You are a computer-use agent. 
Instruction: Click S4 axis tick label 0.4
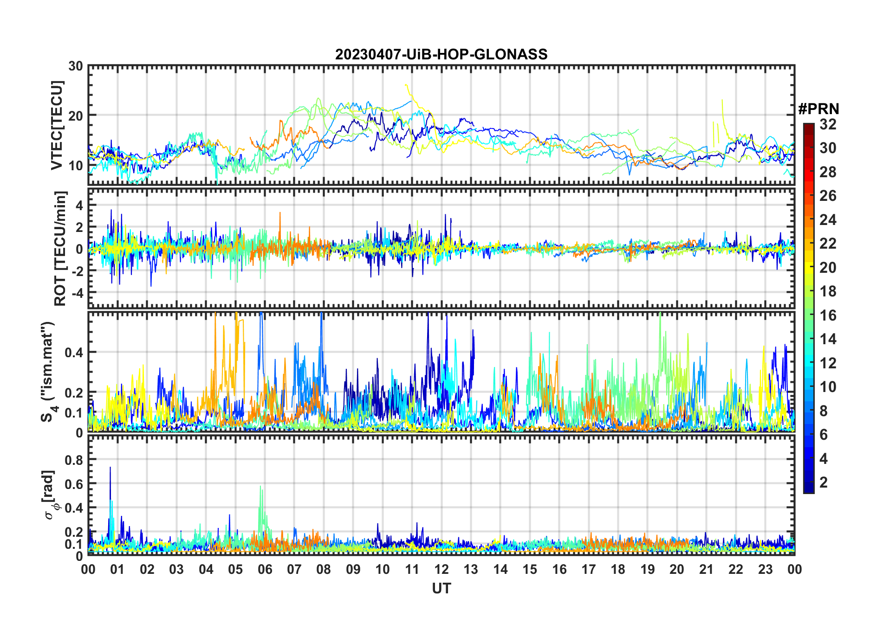pyautogui.click(x=74, y=353)
